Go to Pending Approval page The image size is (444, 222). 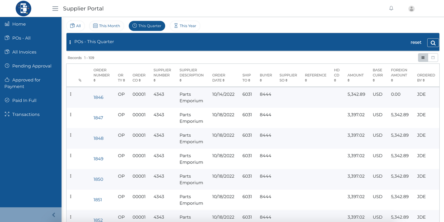coord(32,66)
